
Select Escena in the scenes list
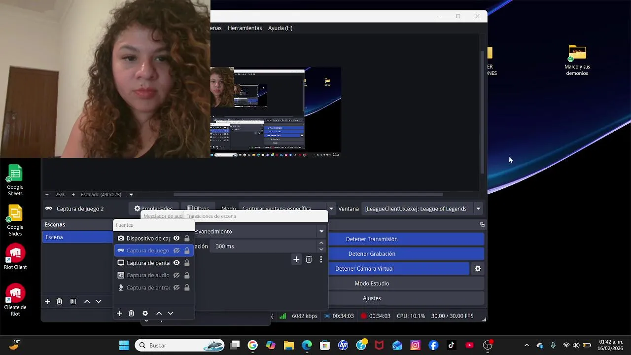pyautogui.click(x=78, y=237)
